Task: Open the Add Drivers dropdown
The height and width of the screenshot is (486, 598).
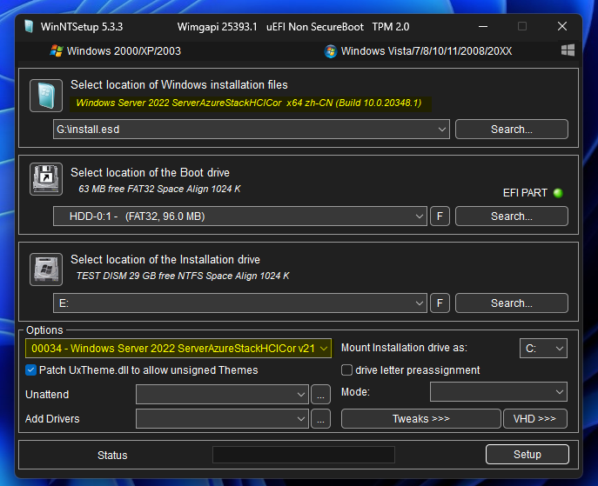Action: [x=222, y=419]
